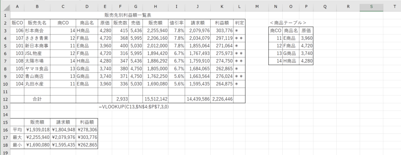
Task: Click the 値引率 header cell
Action: 177,23
